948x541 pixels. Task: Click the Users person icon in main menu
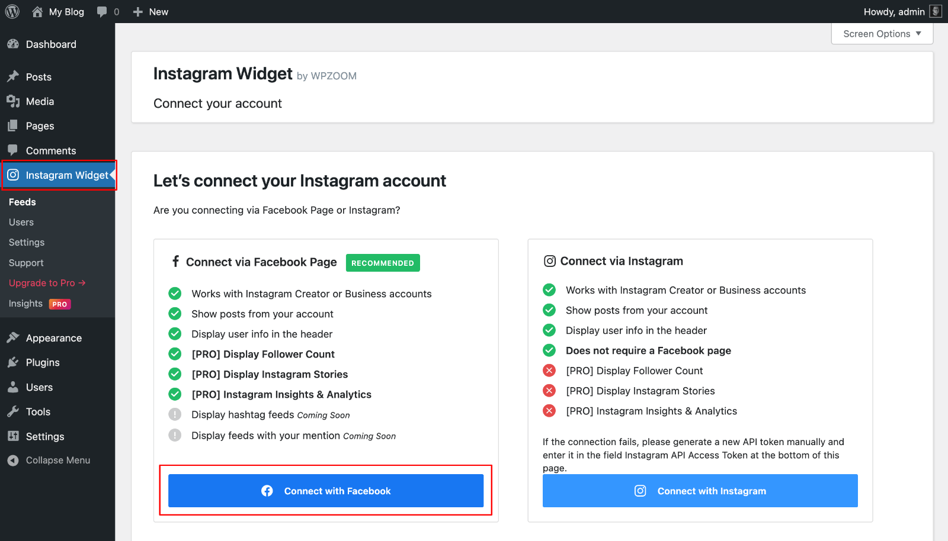coord(13,387)
